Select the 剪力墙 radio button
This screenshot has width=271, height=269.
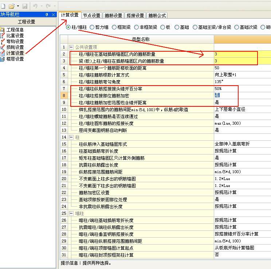pos(92,27)
